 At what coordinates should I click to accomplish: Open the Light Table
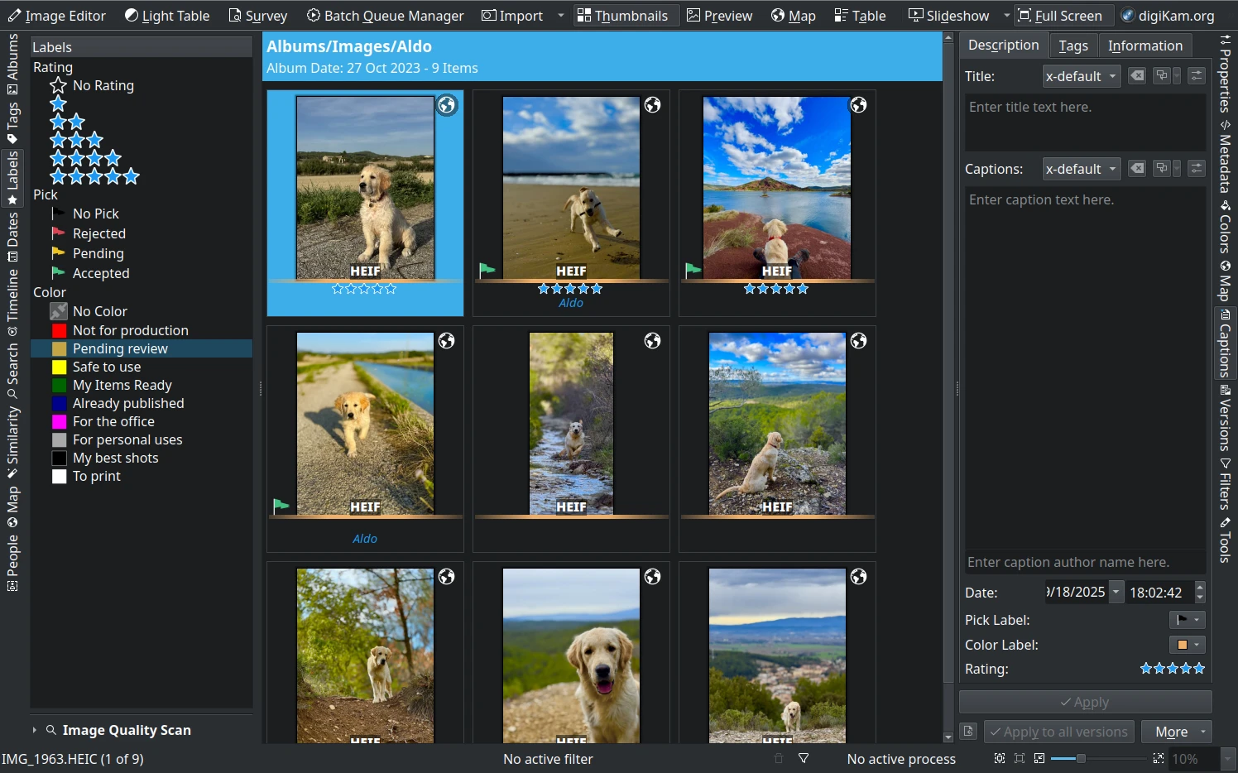tap(166, 15)
